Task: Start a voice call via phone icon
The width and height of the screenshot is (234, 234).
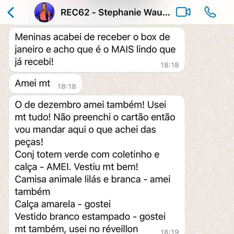Action: tap(210, 12)
